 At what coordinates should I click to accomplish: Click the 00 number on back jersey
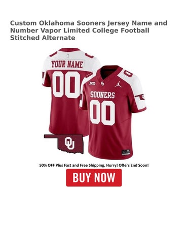(x=66, y=84)
